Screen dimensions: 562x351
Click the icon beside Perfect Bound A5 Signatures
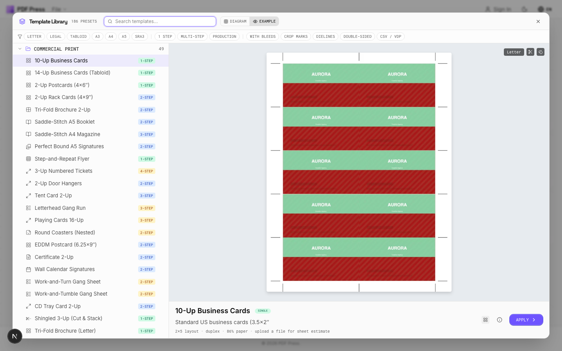tap(28, 147)
